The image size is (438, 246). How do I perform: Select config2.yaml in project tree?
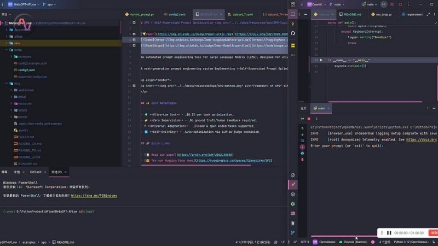coord(26,70)
